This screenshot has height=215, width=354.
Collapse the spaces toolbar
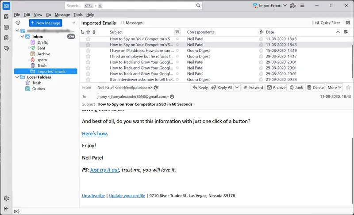pos(6,209)
